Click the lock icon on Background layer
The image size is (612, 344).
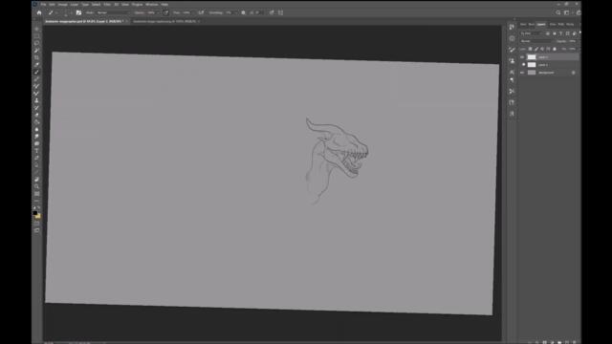point(574,73)
